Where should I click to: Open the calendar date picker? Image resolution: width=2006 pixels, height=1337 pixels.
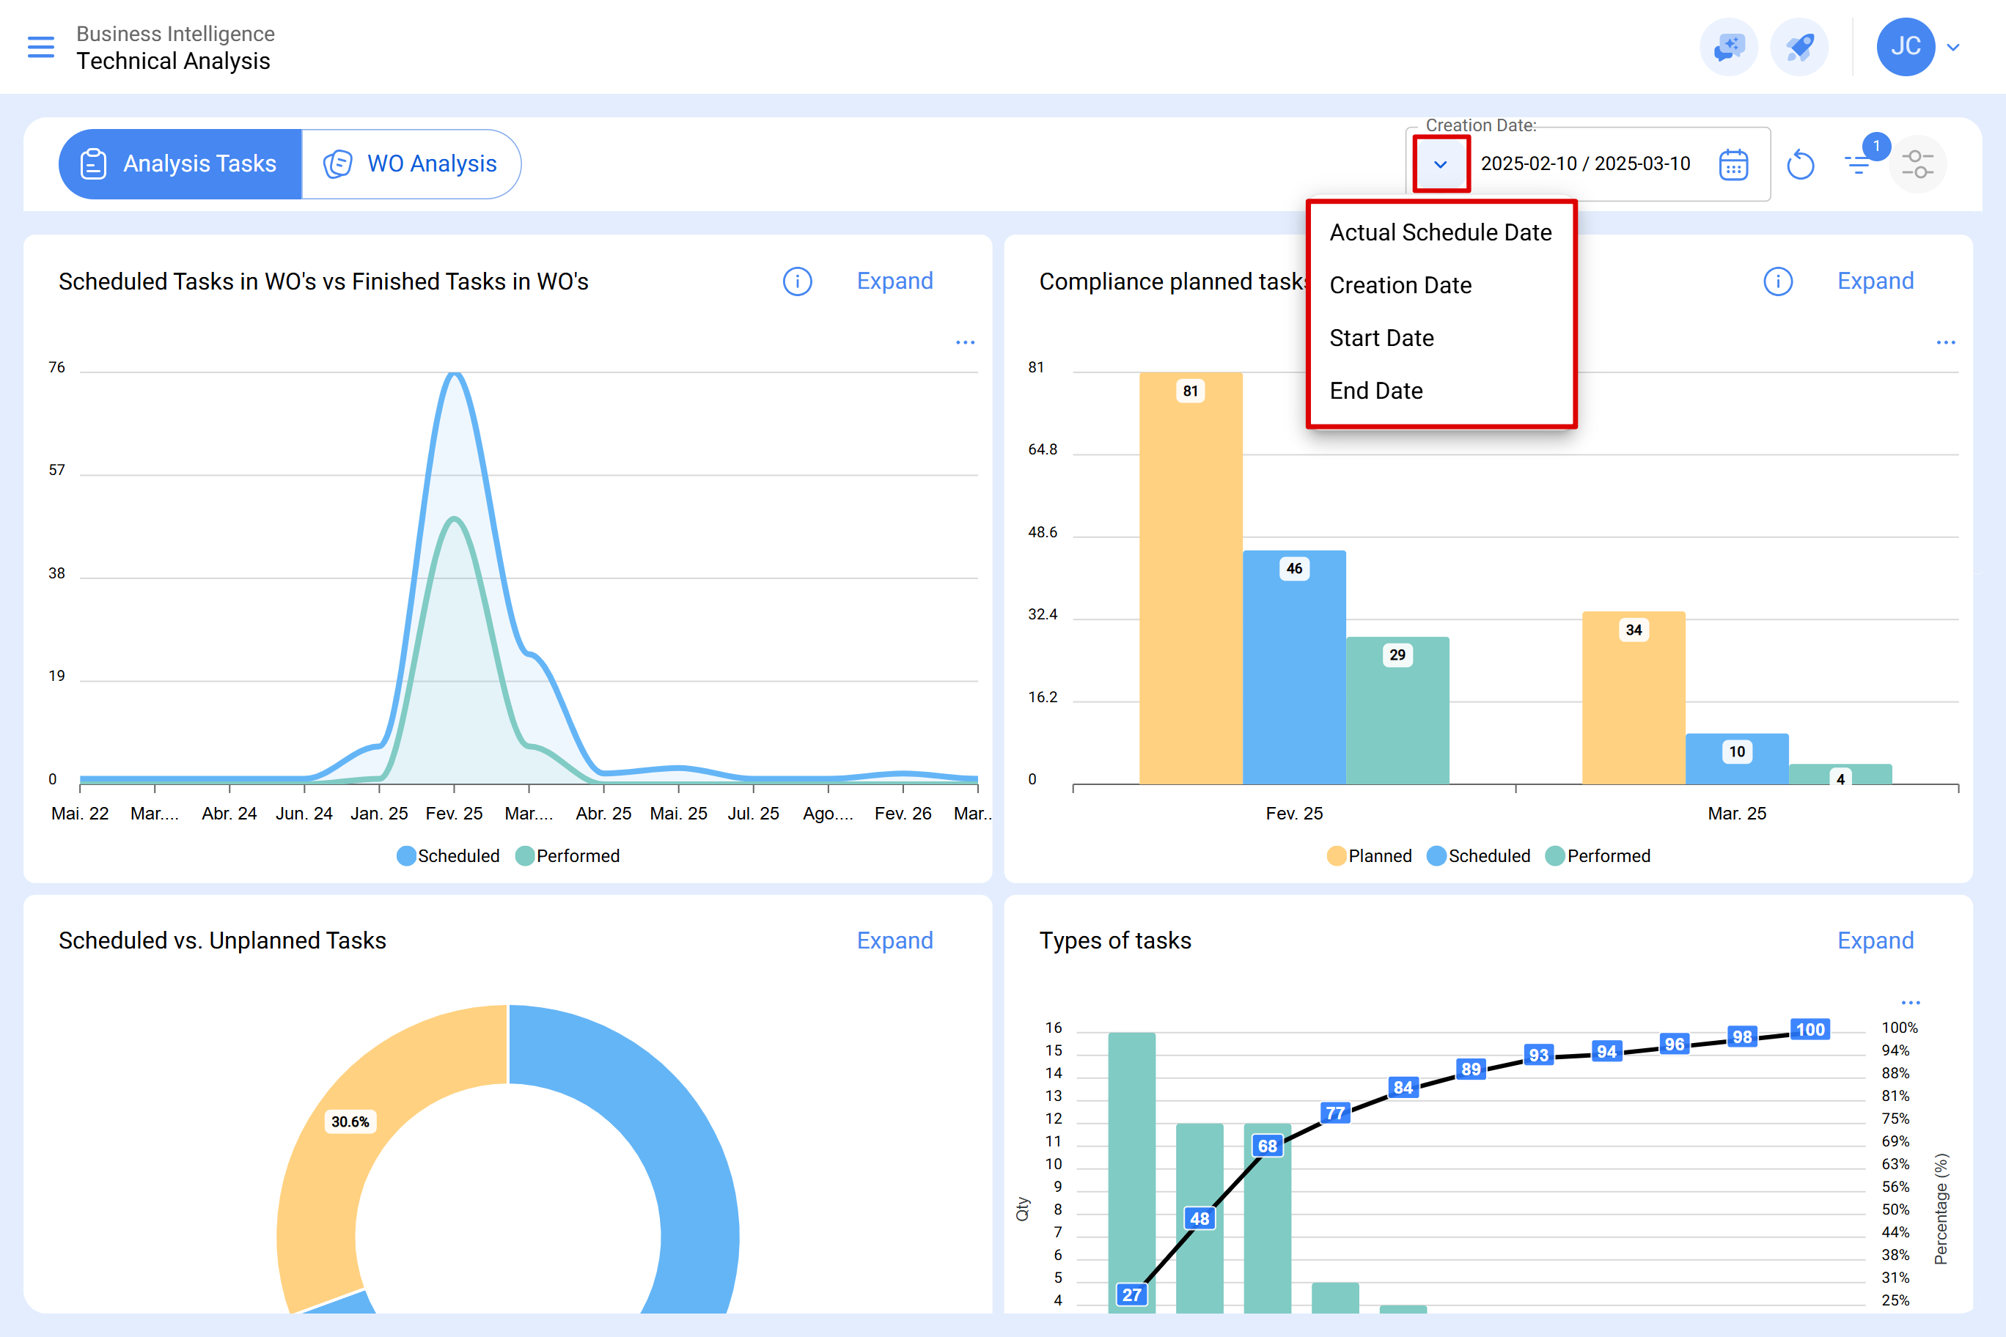[1734, 163]
